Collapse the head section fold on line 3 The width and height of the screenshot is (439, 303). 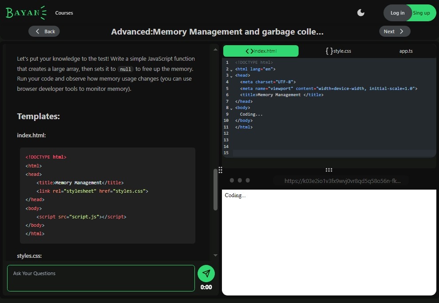[231, 75]
